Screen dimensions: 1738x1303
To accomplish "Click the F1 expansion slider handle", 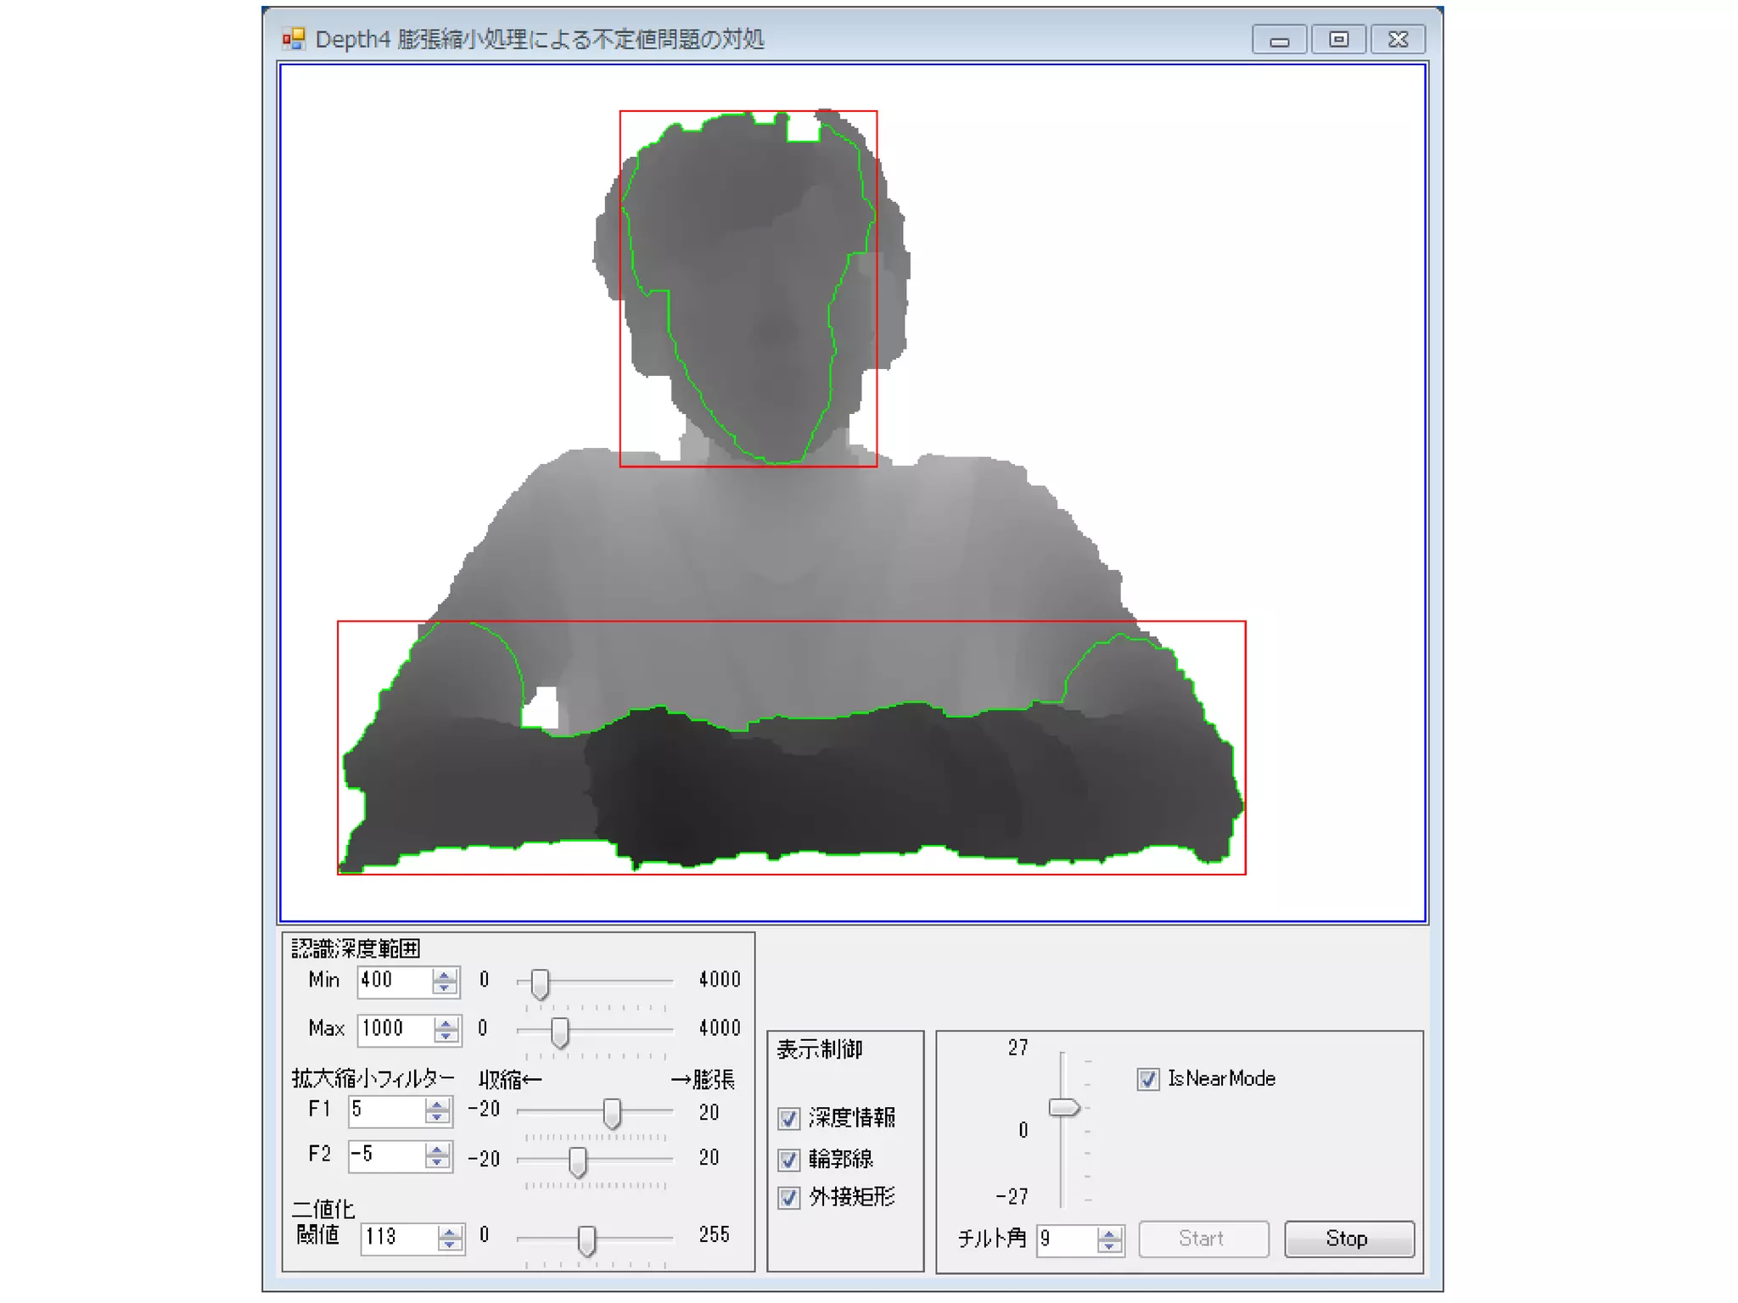I will [612, 1113].
